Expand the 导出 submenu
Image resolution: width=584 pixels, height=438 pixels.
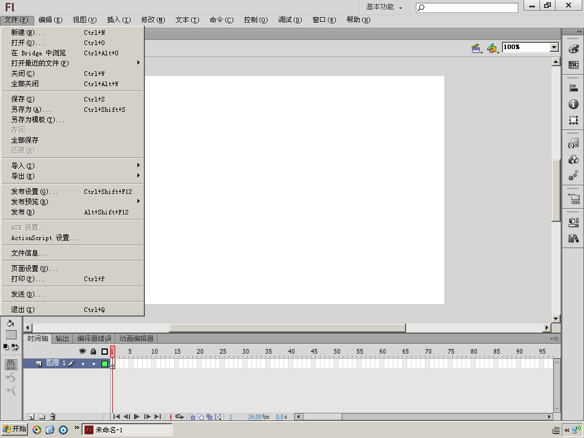pyautogui.click(x=72, y=176)
